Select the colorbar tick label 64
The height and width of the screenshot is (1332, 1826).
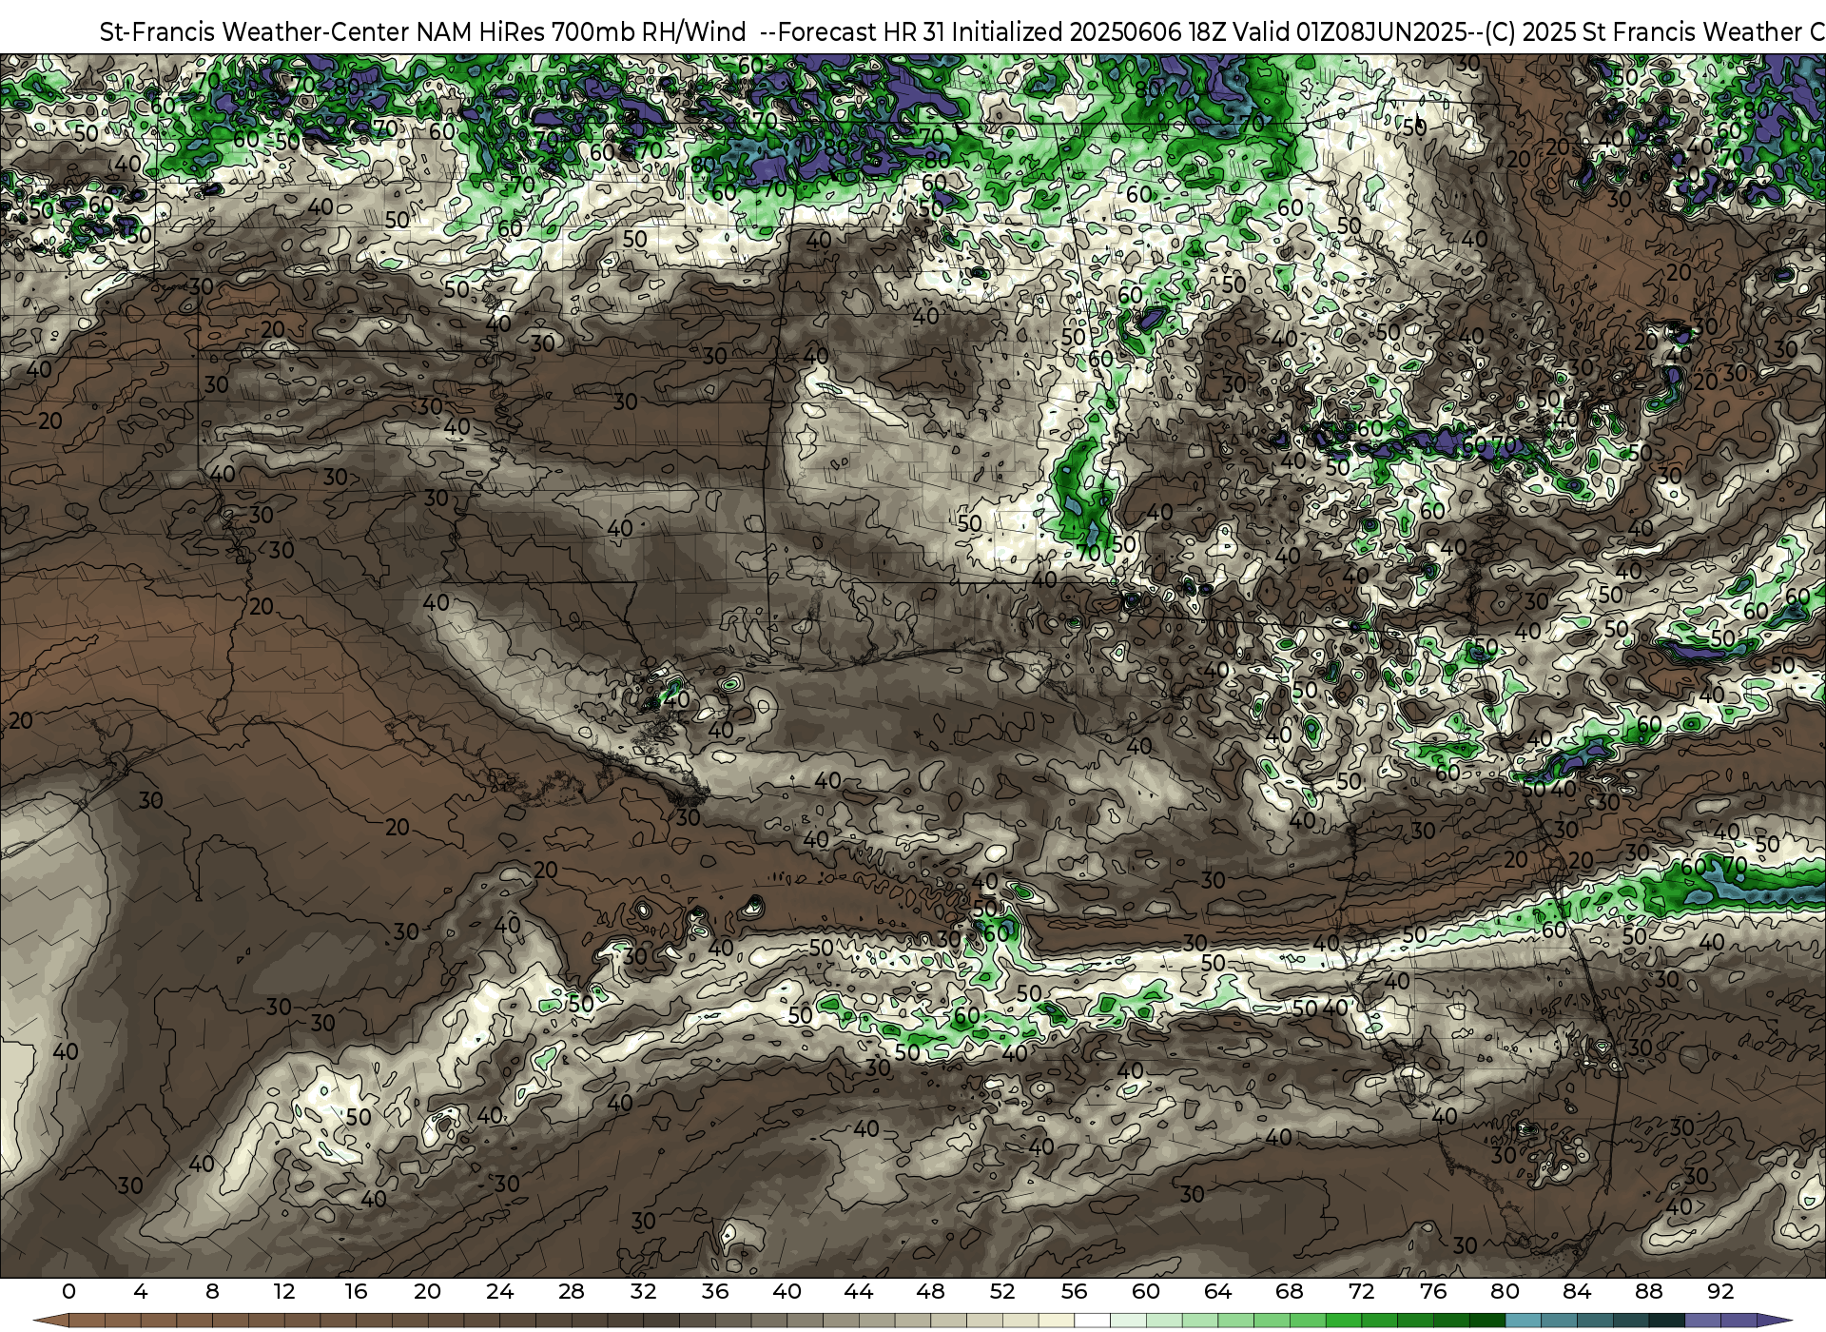tap(1218, 1291)
